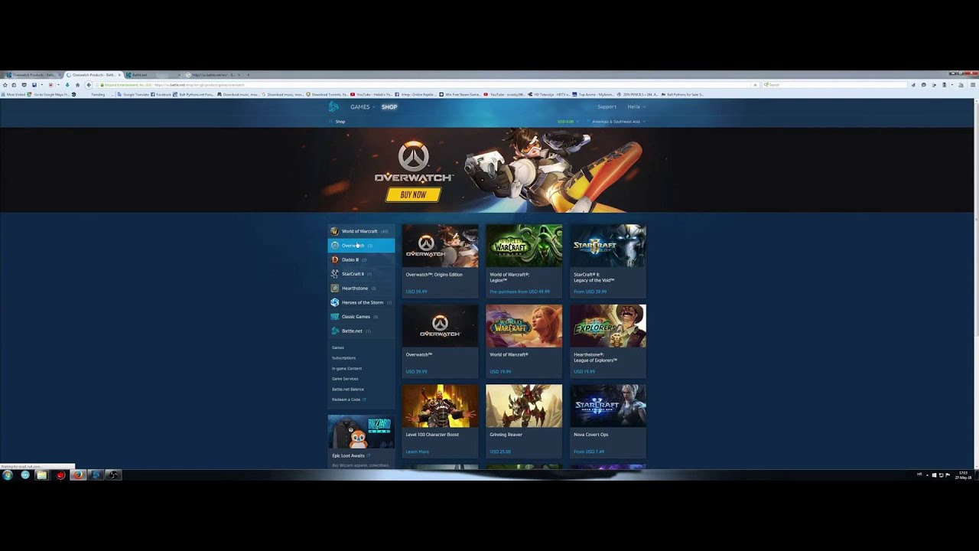Open Hearthstone: League of Explorers card
Image resolution: width=979 pixels, height=551 pixels.
[x=608, y=341]
